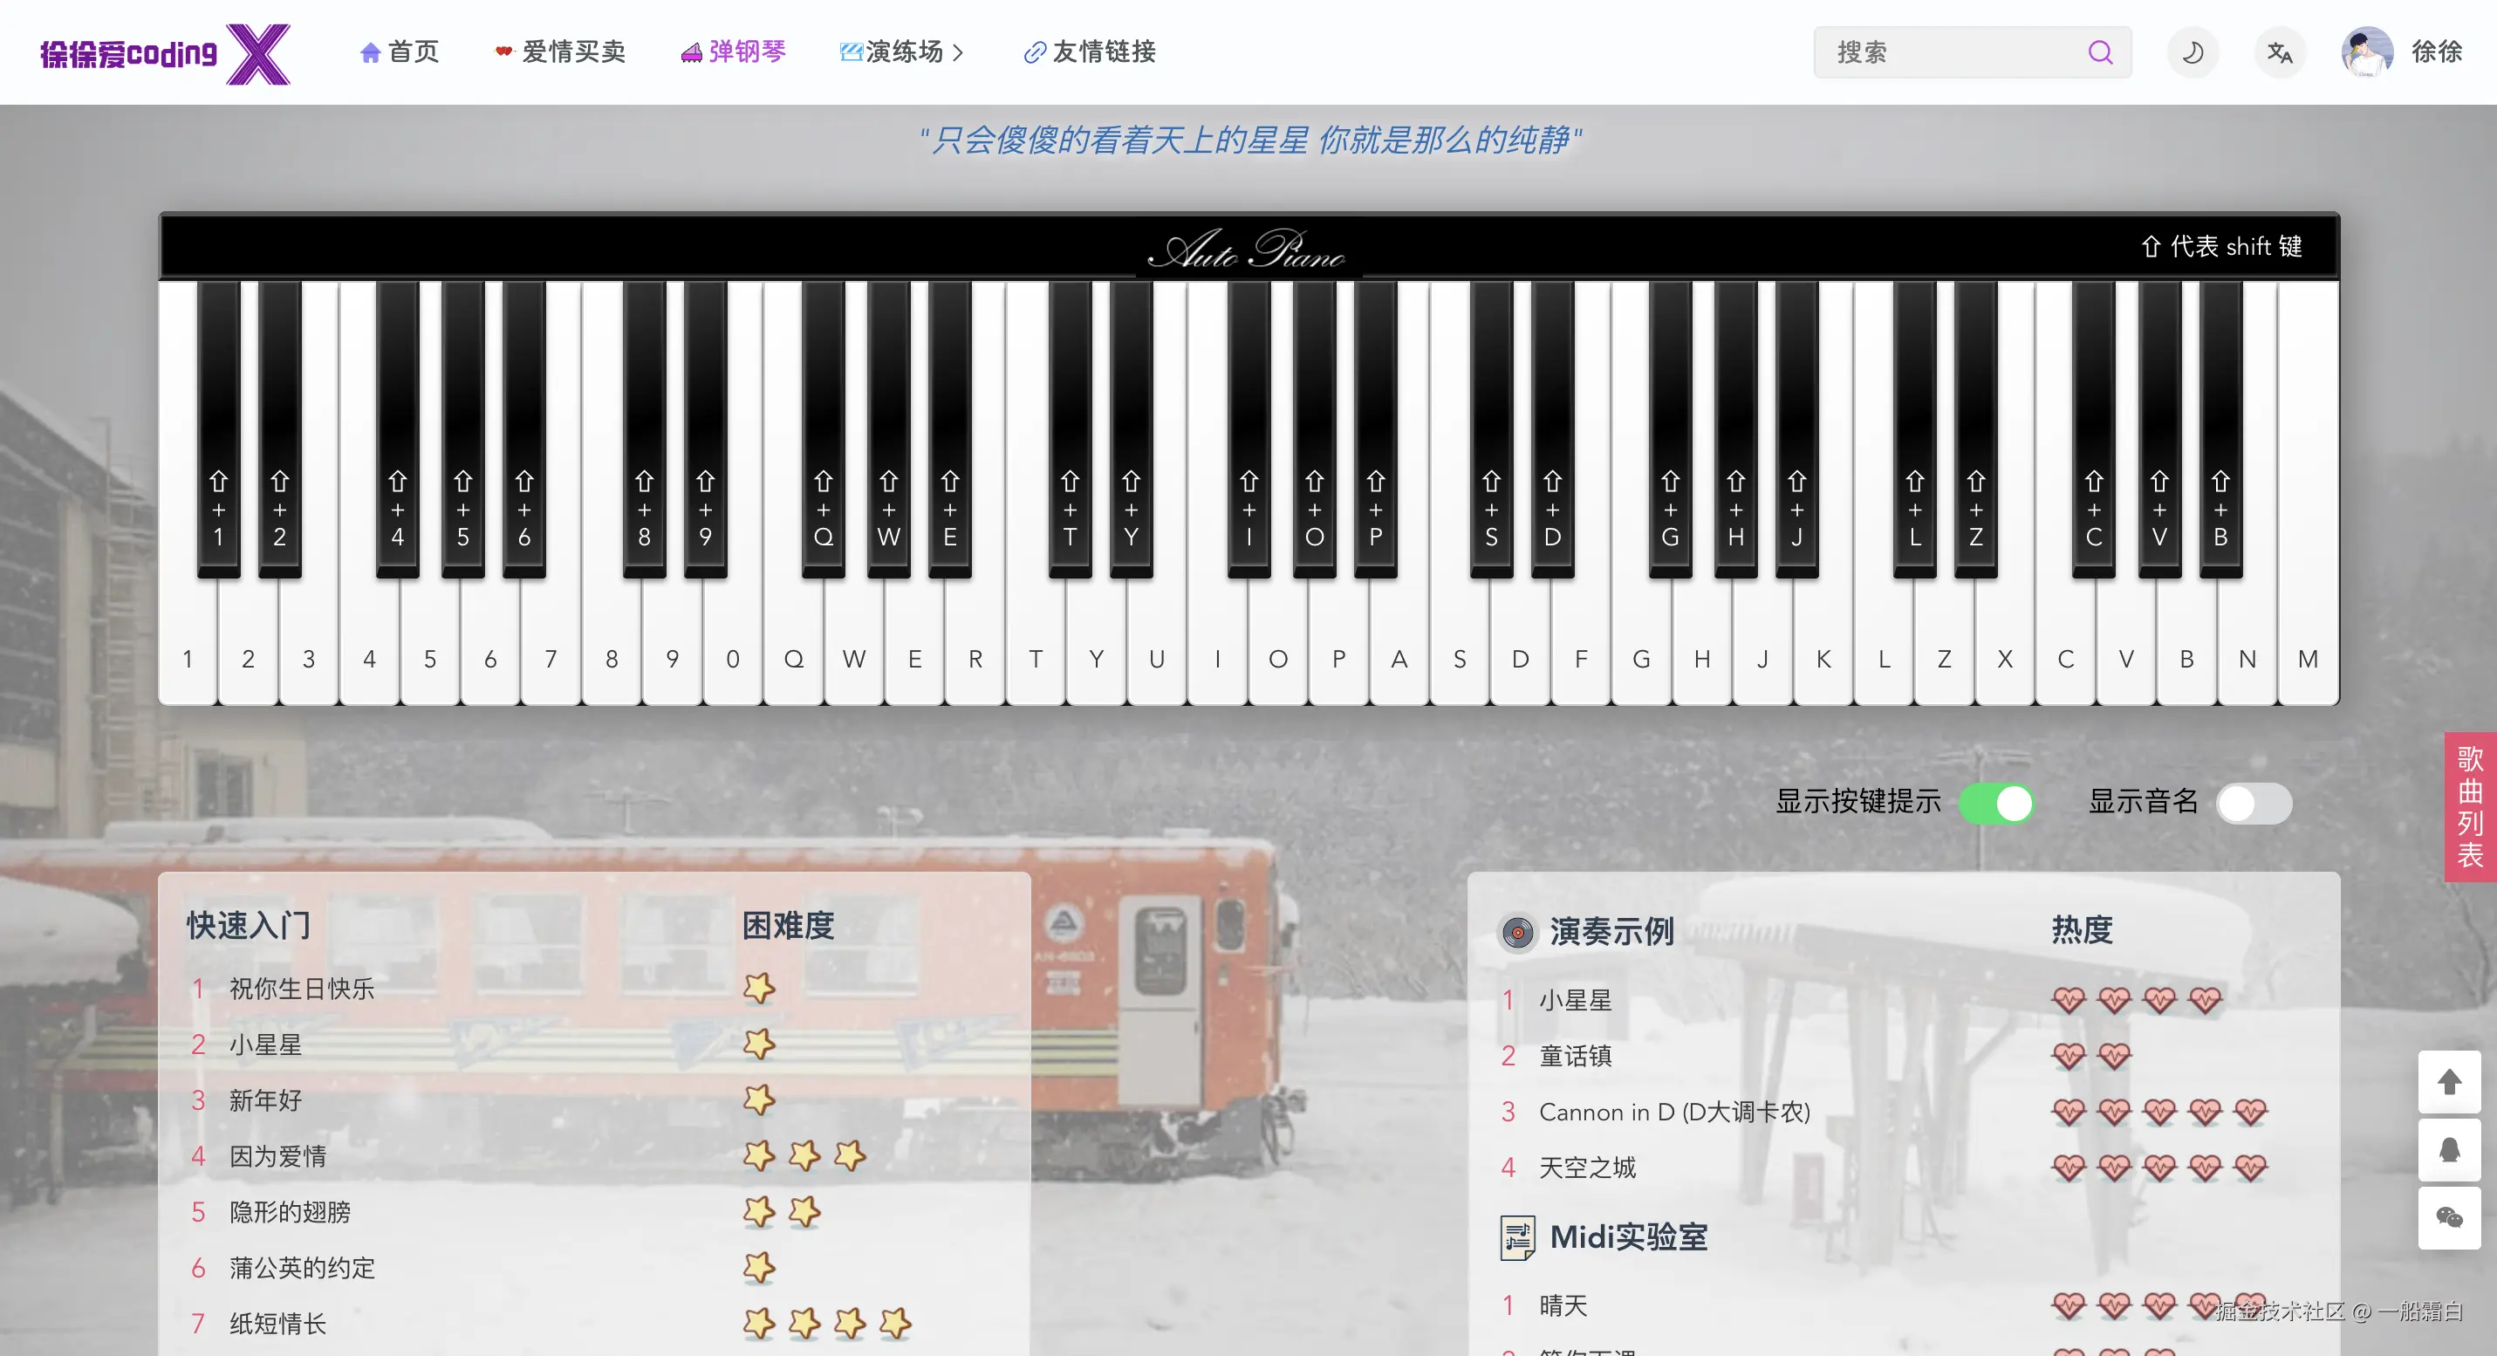This screenshot has width=2497, height=1356.
Task: Click the user avatar picture
Action: click(x=2366, y=52)
